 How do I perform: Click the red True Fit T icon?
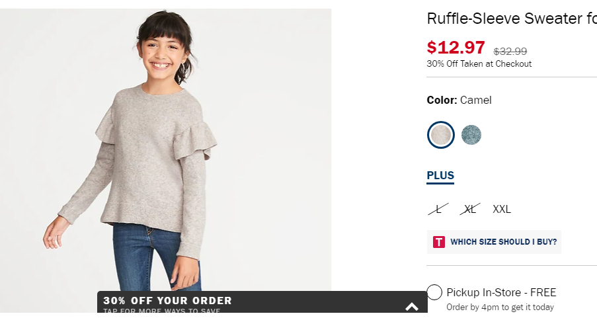pos(438,242)
